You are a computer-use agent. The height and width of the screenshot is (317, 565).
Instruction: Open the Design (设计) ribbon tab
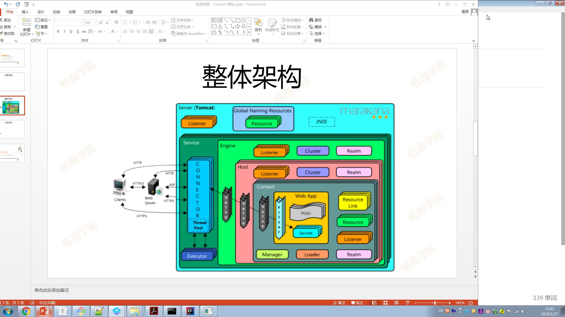pyautogui.click(x=41, y=12)
